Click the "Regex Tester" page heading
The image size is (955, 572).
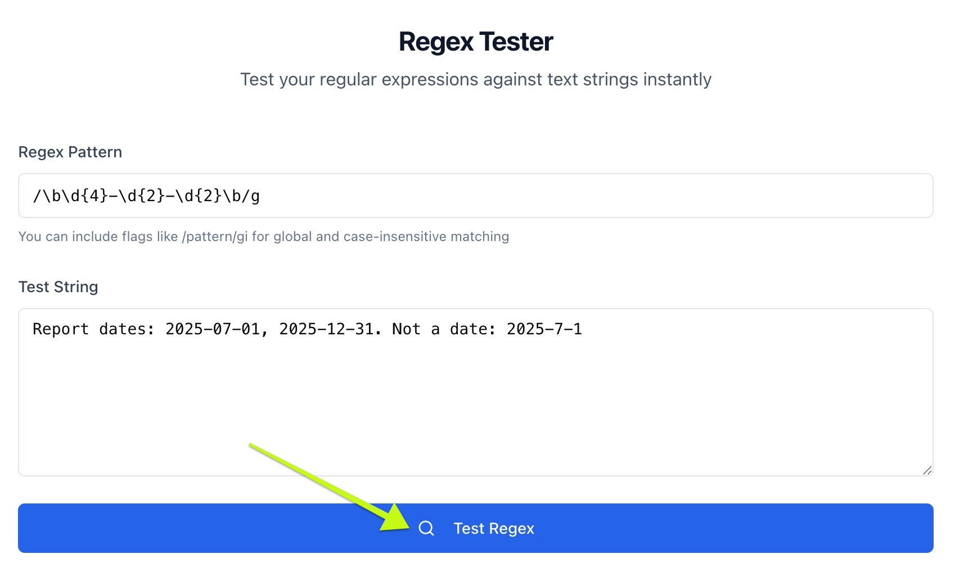click(x=476, y=42)
